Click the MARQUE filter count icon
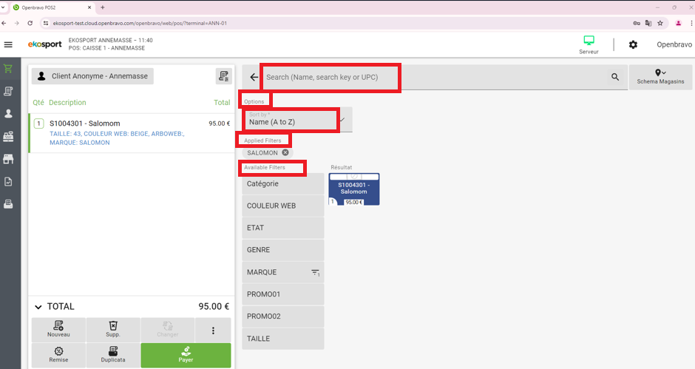The width and height of the screenshot is (695, 369). [x=315, y=273]
